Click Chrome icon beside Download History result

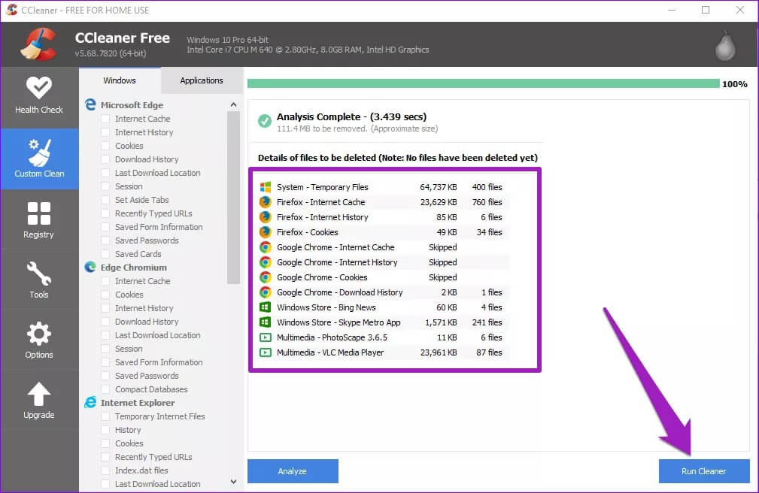(x=266, y=292)
